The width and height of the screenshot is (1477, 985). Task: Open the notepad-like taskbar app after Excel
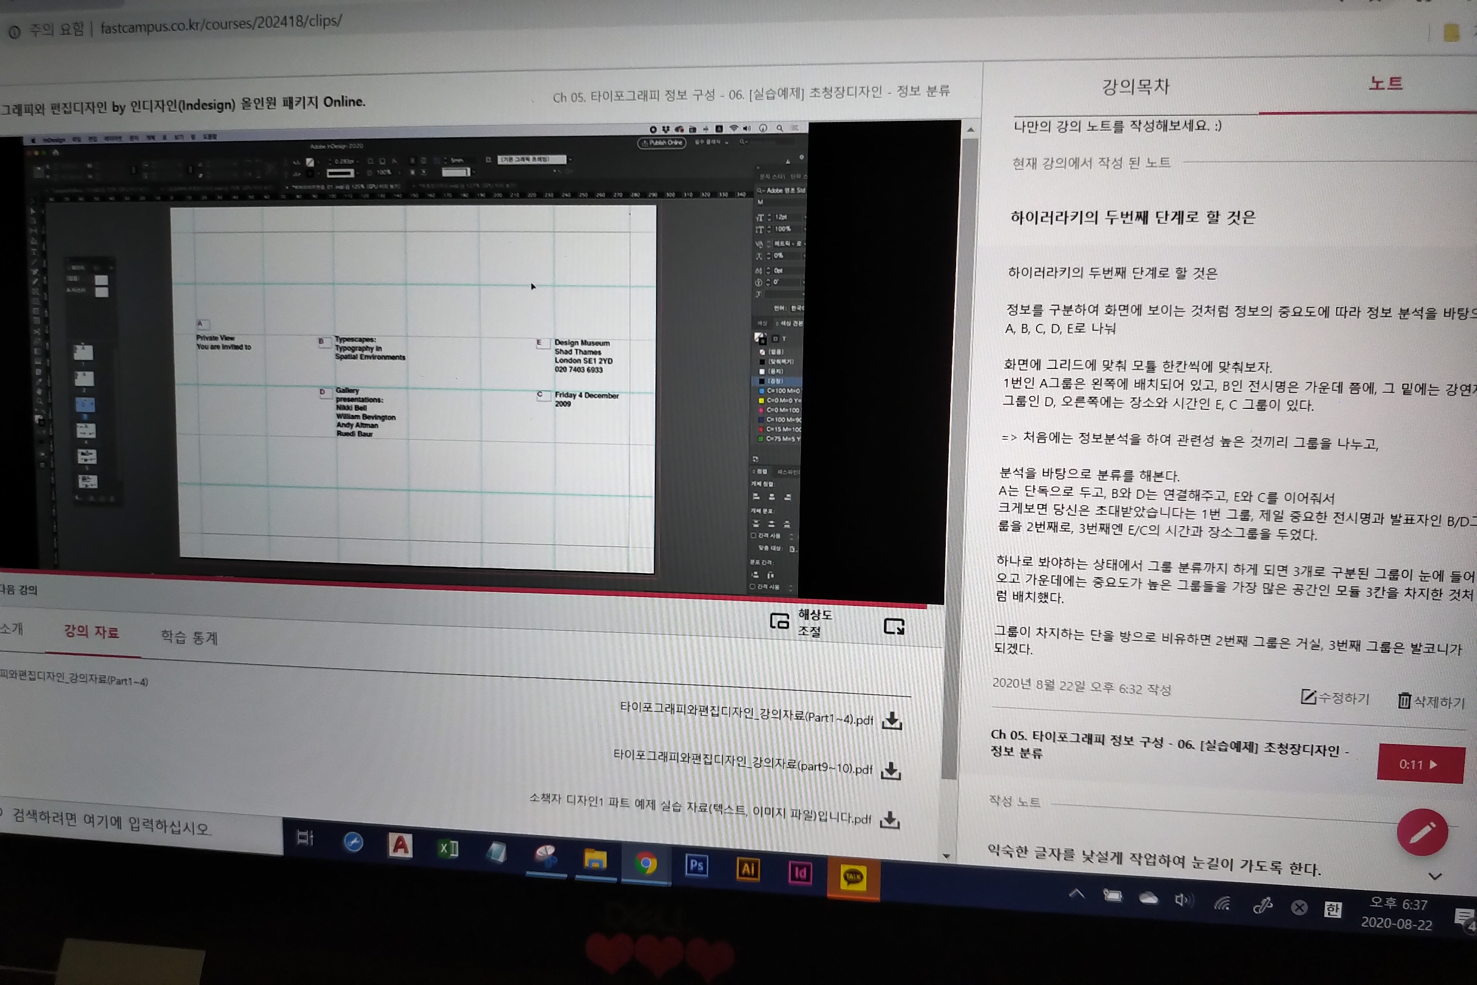(496, 852)
